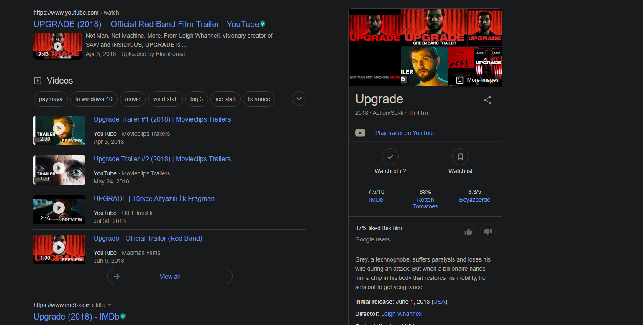The width and height of the screenshot is (643, 325).
Task: Open Upgrade Trailer #2 Movieclips link
Action: point(162,159)
